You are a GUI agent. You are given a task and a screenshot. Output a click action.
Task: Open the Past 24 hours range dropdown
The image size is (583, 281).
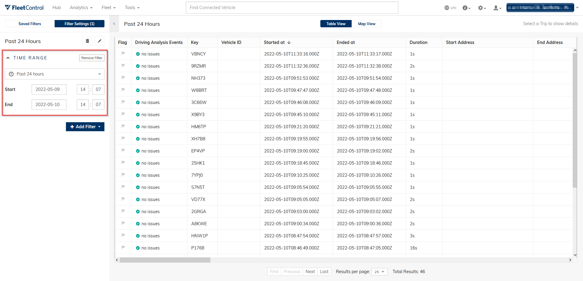tap(55, 74)
